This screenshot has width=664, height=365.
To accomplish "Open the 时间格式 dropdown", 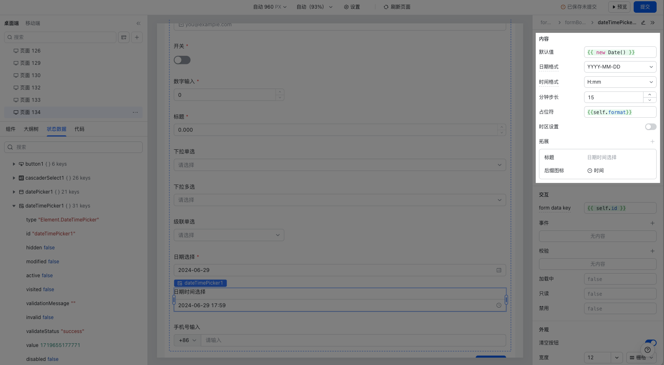I will [620, 82].
